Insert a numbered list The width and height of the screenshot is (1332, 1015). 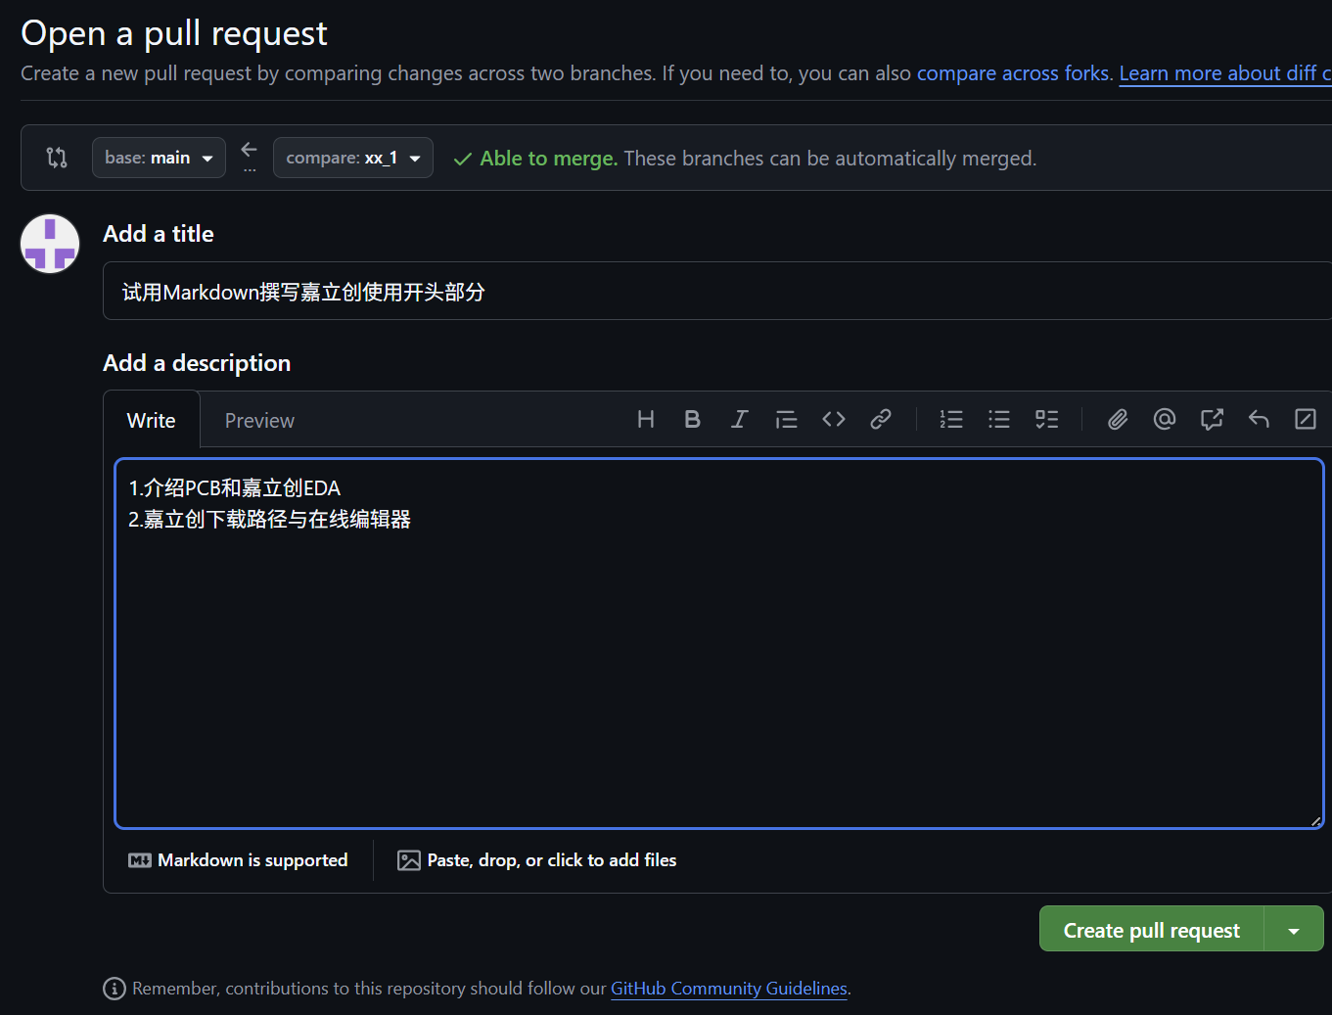pos(951,420)
